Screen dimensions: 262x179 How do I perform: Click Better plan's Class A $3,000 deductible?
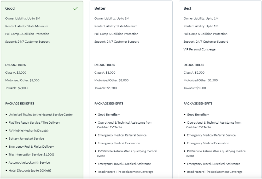point(105,73)
